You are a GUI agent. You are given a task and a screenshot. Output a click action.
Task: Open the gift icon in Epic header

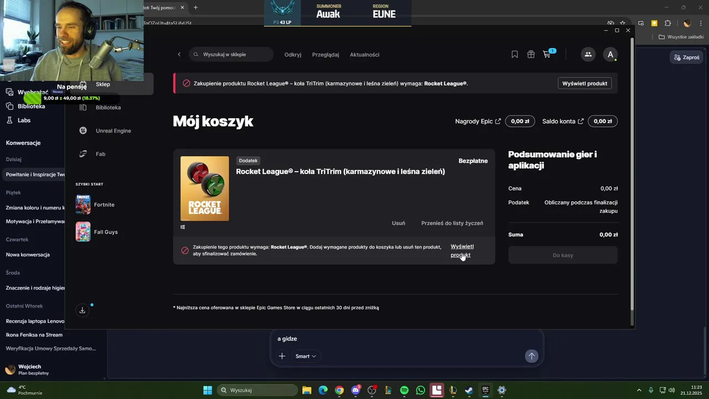click(x=531, y=54)
